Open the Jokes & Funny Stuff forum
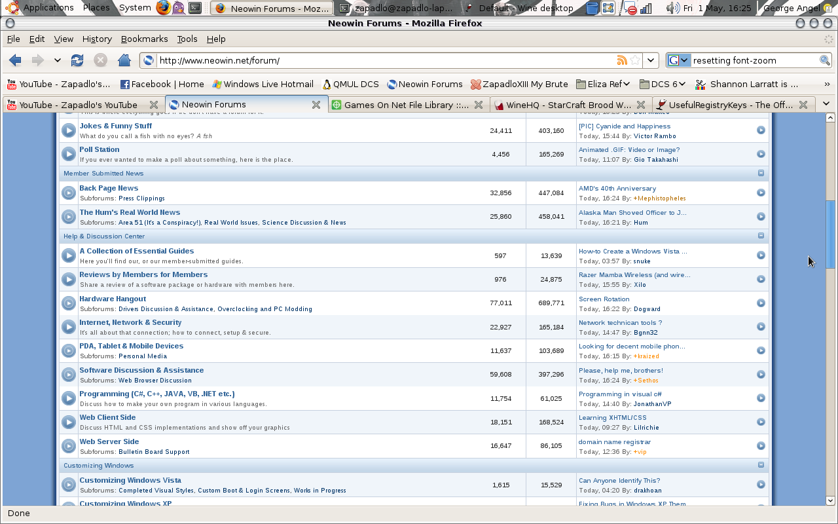The width and height of the screenshot is (838, 524). 115,126
